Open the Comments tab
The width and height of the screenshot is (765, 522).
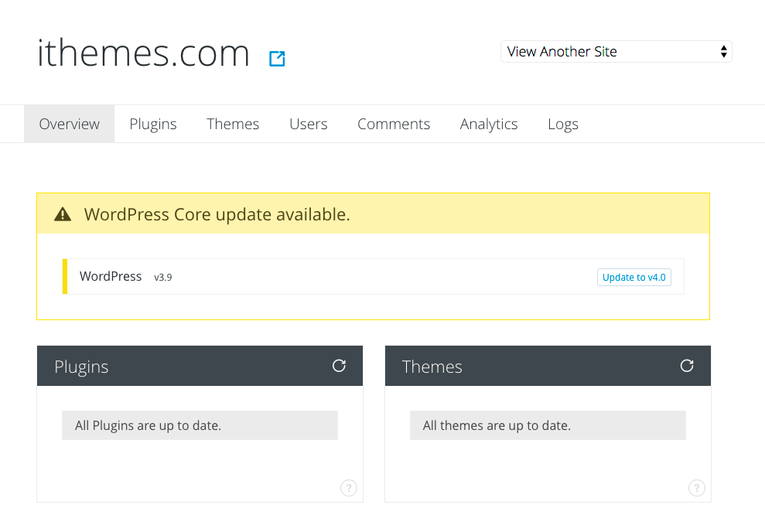(394, 124)
